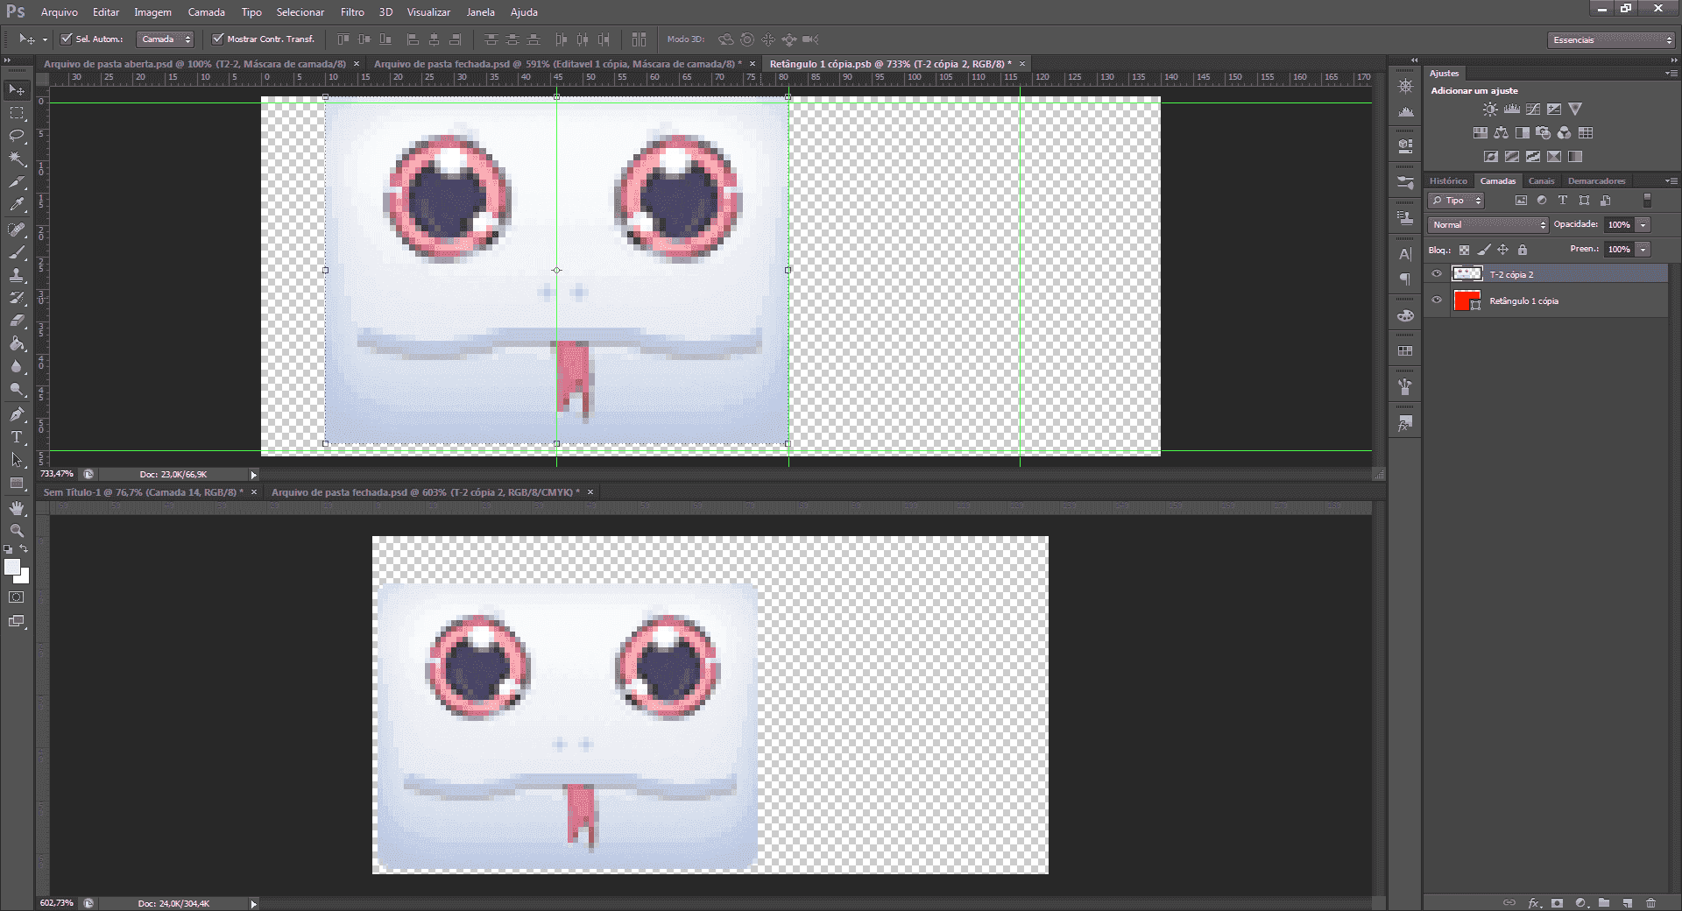
Task: Open the Arquivo menu
Action: click(x=59, y=12)
